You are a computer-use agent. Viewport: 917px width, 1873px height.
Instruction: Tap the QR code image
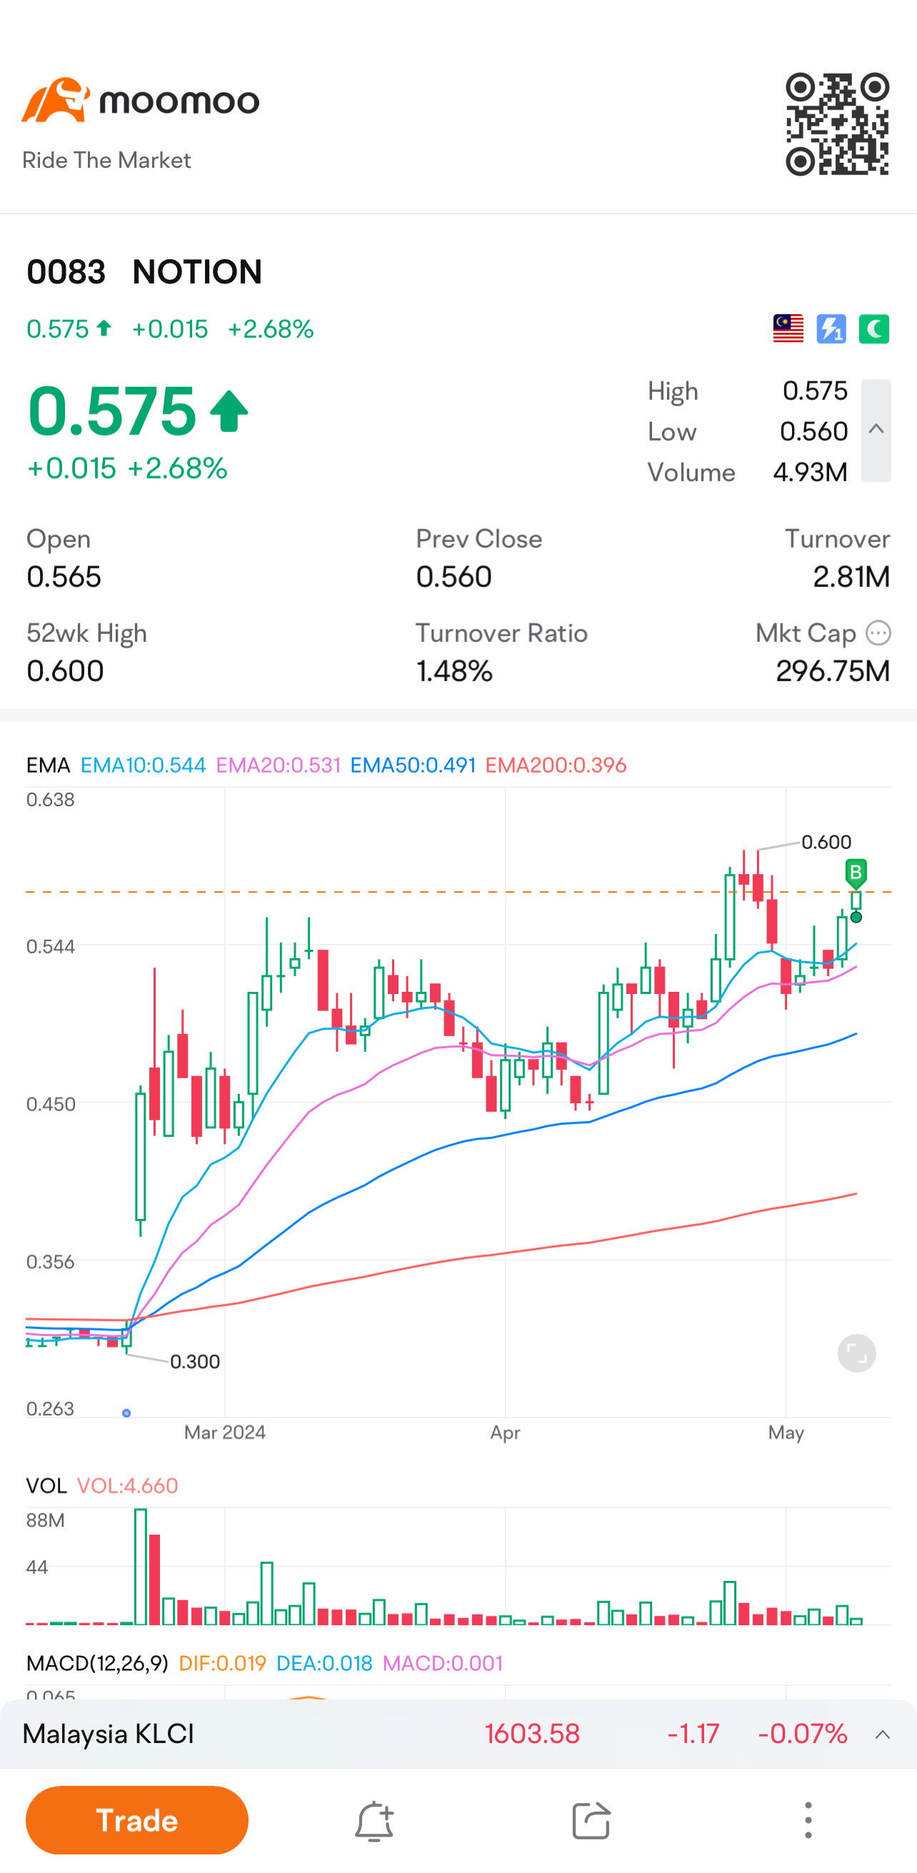[837, 124]
